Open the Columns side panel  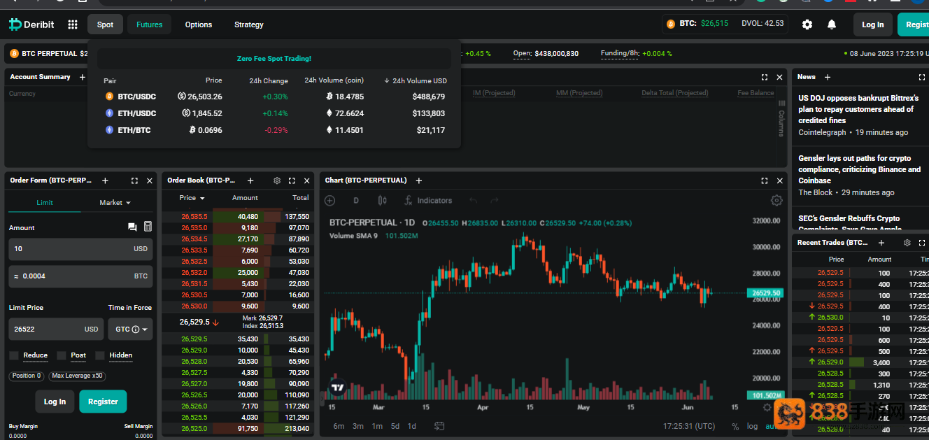pos(781,119)
